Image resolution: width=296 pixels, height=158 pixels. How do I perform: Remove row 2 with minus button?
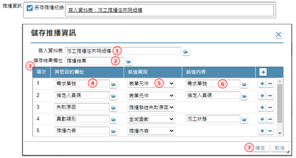click(x=270, y=96)
